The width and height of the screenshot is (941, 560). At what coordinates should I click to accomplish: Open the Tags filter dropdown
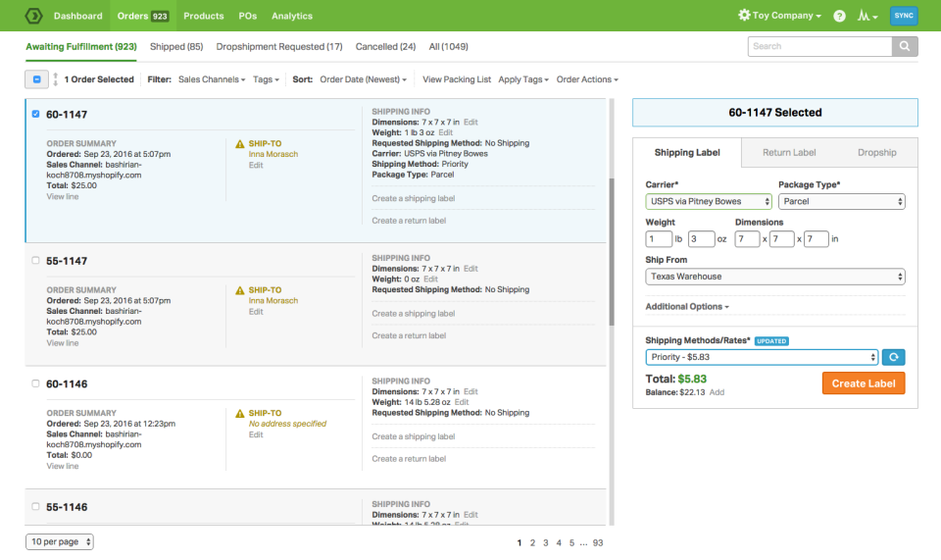tap(266, 79)
